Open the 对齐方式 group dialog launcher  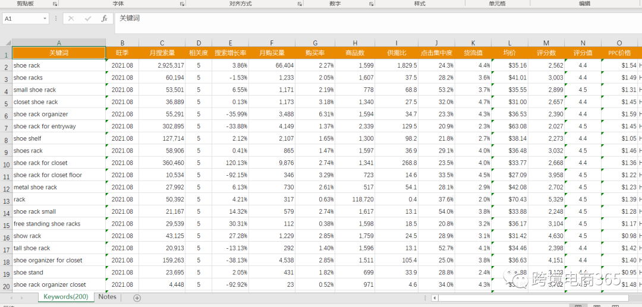click(298, 4)
